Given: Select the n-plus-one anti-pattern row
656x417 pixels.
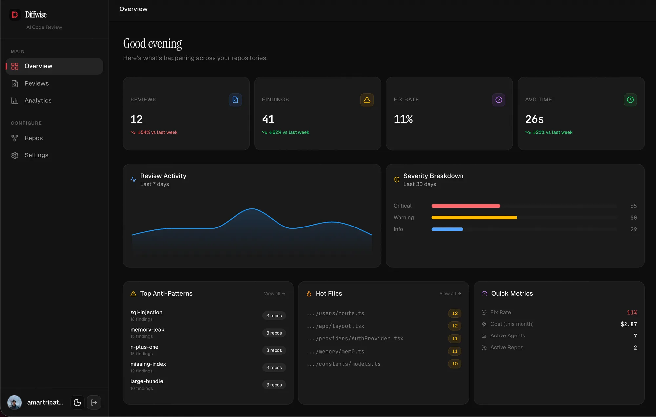Looking at the screenshot, I should (208, 350).
